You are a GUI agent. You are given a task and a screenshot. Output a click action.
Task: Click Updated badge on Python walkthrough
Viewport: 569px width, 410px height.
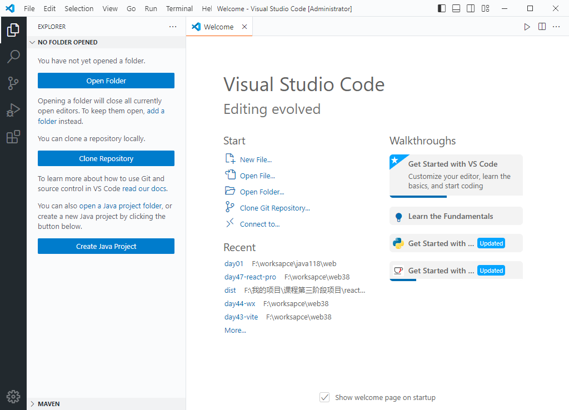(491, 243)
